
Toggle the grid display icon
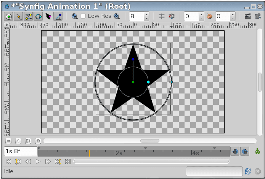pos(162,16)
